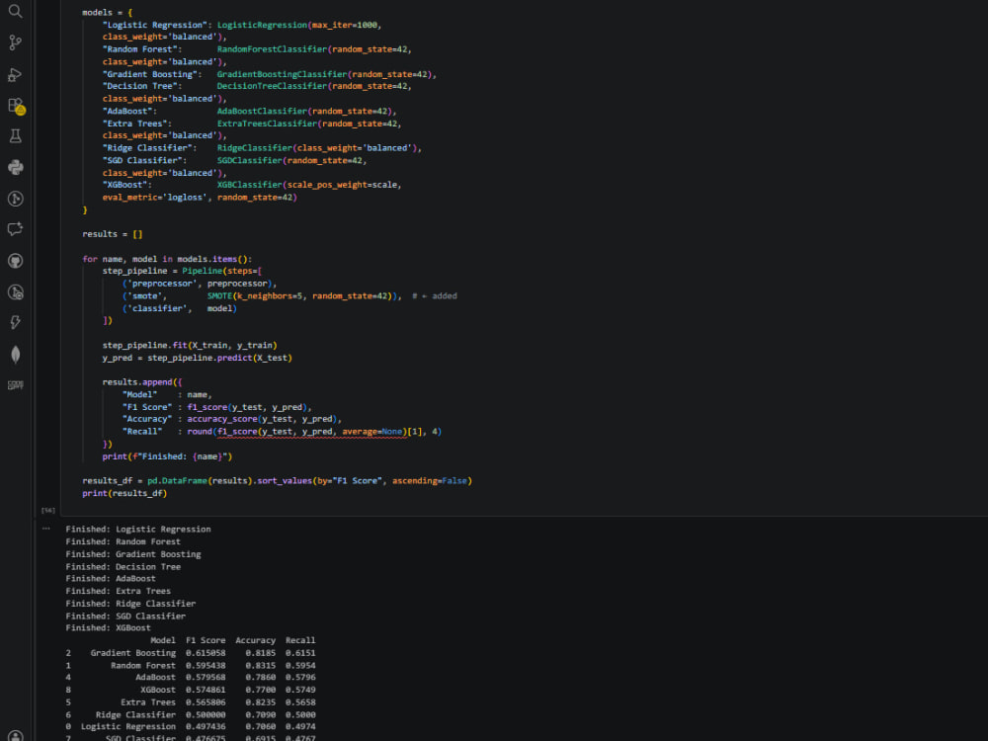
Task: Click output 'Finished: XGBoost'
Action: pos(108,628)
